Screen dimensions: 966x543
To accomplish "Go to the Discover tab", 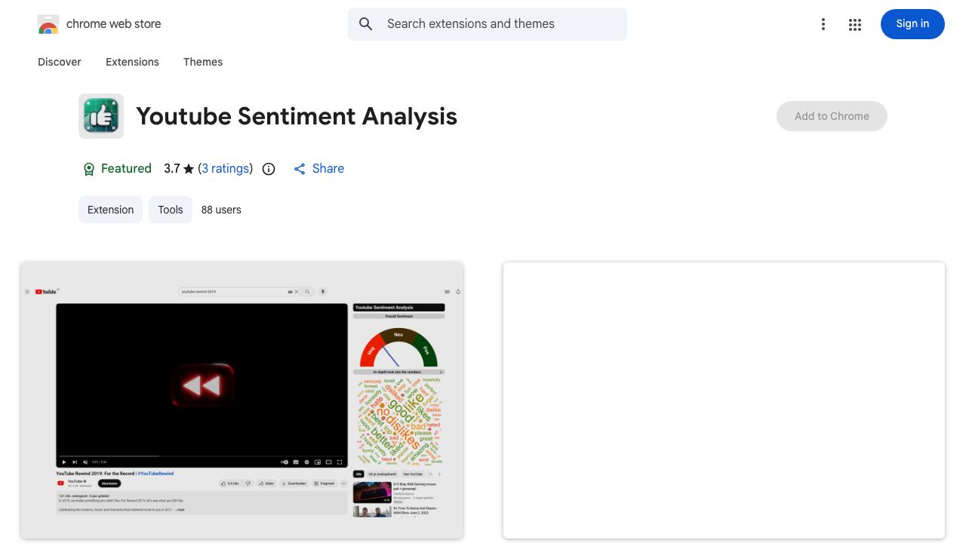I will pos(60,62).
